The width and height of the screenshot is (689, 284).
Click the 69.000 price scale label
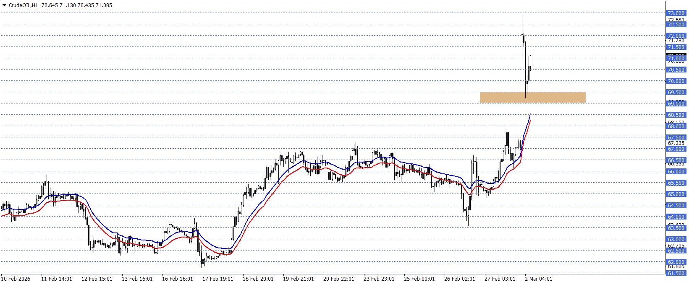(676, 104)
